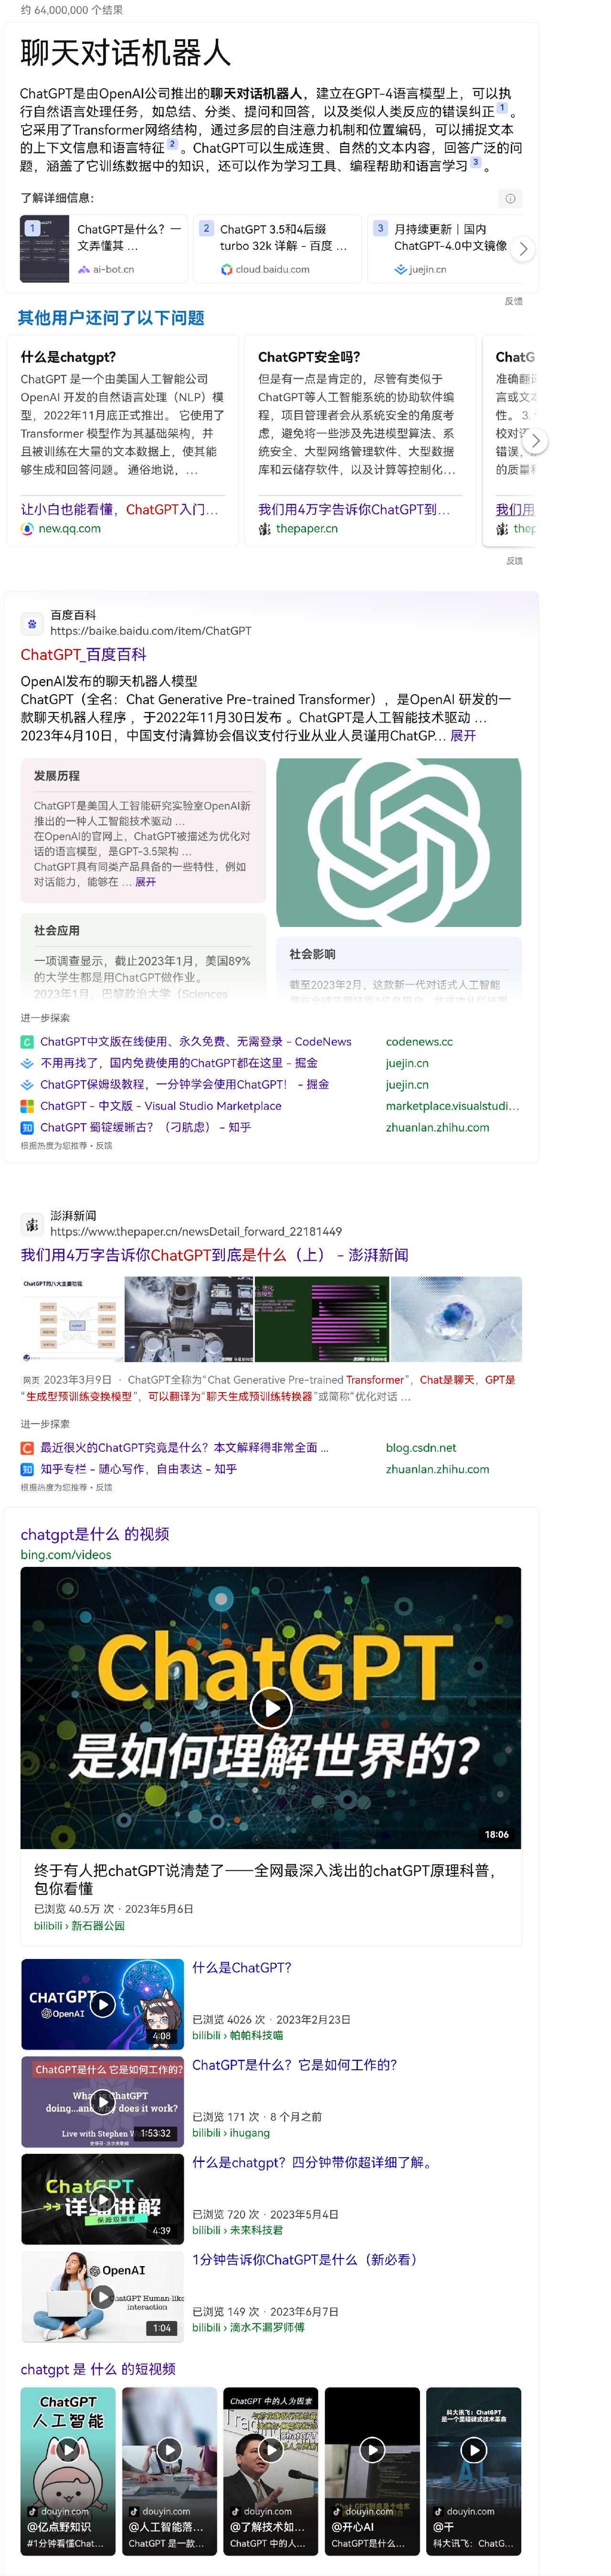Open the robot image thumbnail
Image resolution: width=611 pixels, height=2576 pixels.
pyautogui.click(x=189, y=1320)
